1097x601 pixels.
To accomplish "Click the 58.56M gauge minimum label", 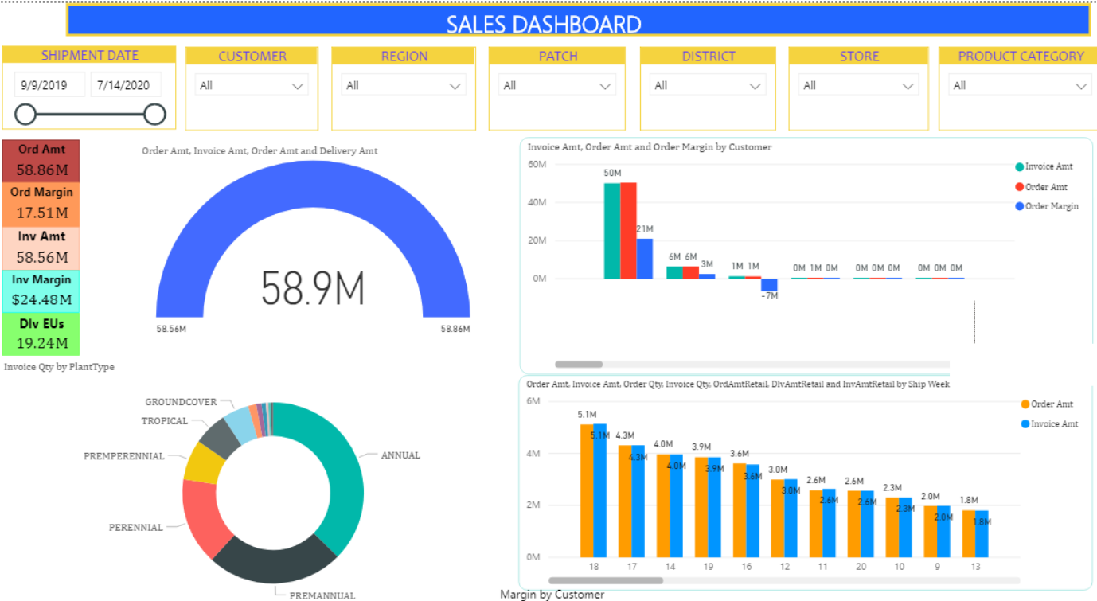I will (170, 329).
